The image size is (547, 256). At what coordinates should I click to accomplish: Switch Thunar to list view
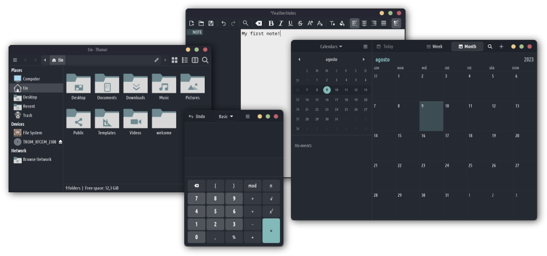[185, 60]
